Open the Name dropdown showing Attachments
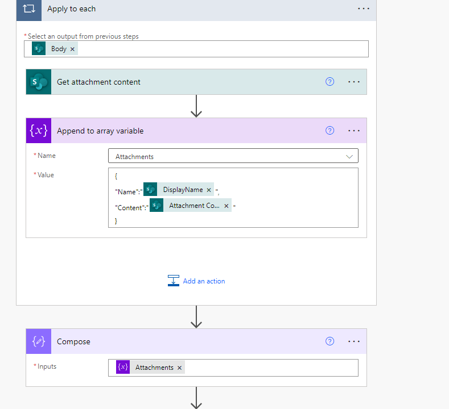Viewport: 449px width, 409px height. pos(233,156)
